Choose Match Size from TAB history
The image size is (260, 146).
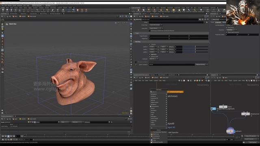click(156, 134)
